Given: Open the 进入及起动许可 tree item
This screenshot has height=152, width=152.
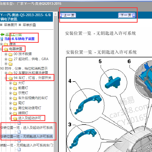Looking at the screenshot, I should pos(30,118).
